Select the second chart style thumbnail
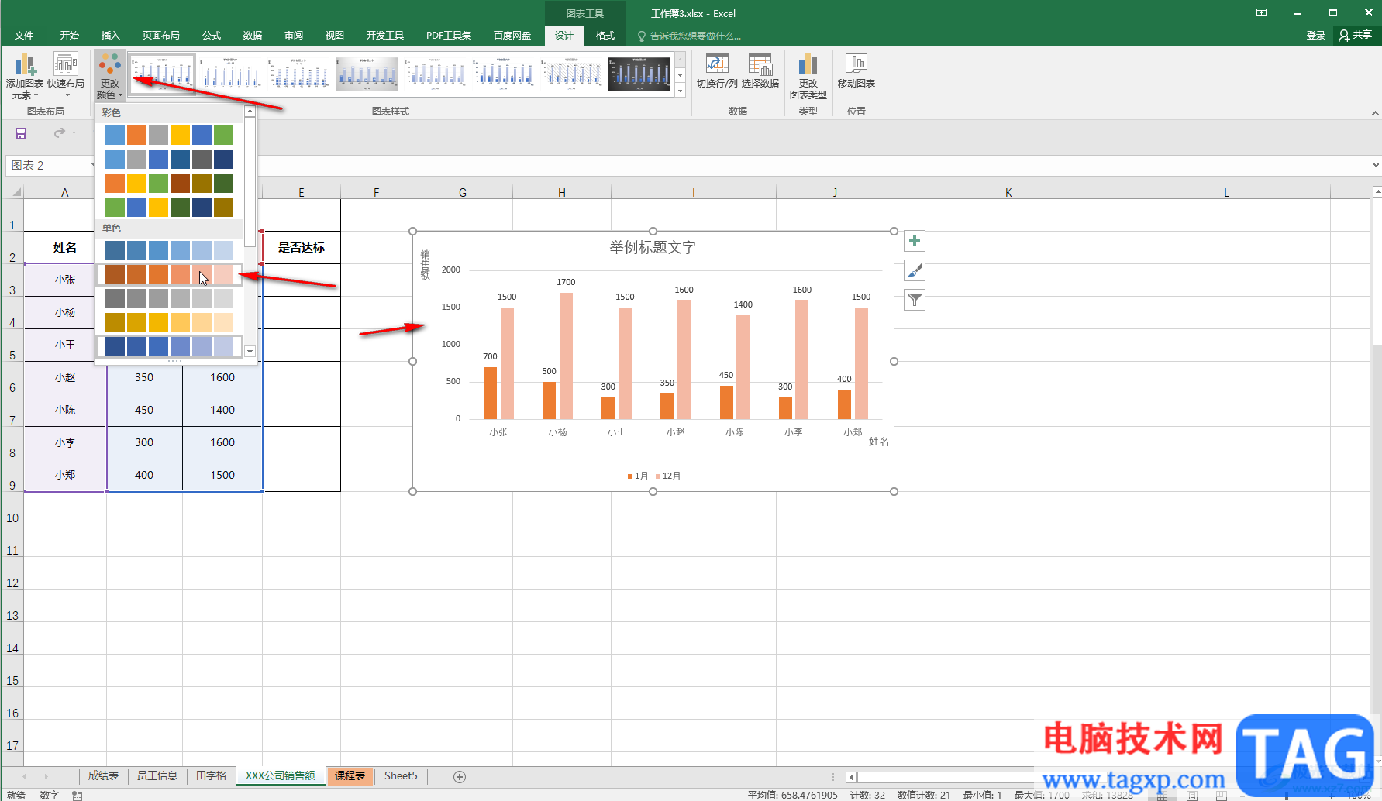The width and height of the screenshot is (1382, 801). [x=231, y=73]
